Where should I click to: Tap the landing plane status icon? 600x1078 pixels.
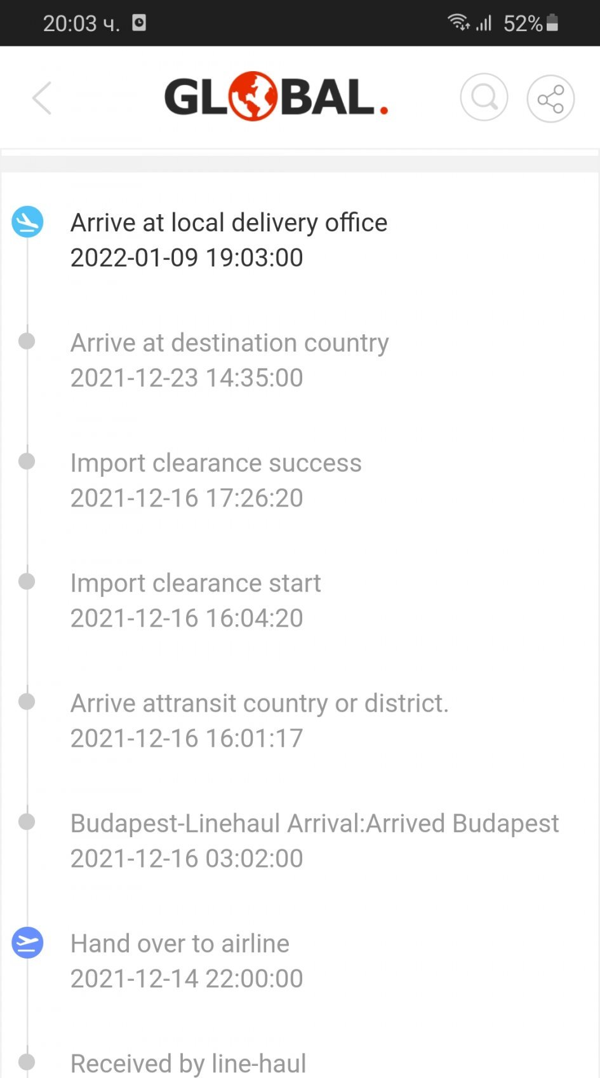27,222
